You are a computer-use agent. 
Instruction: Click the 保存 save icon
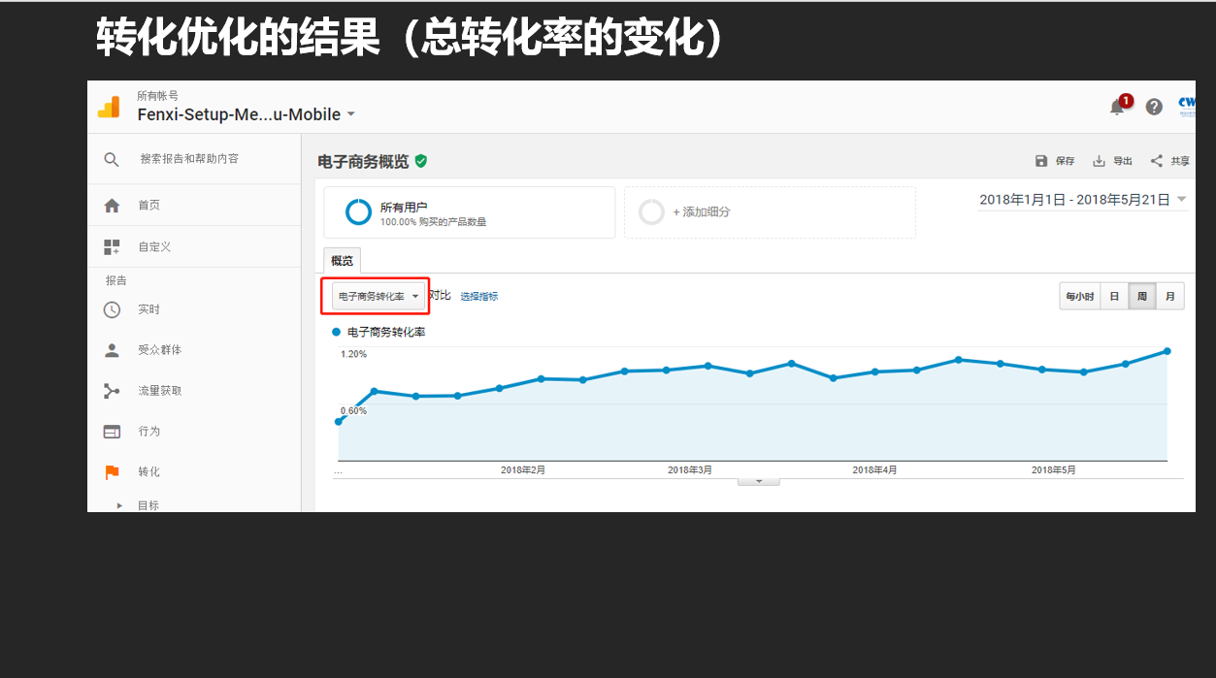pos(1041,161)
